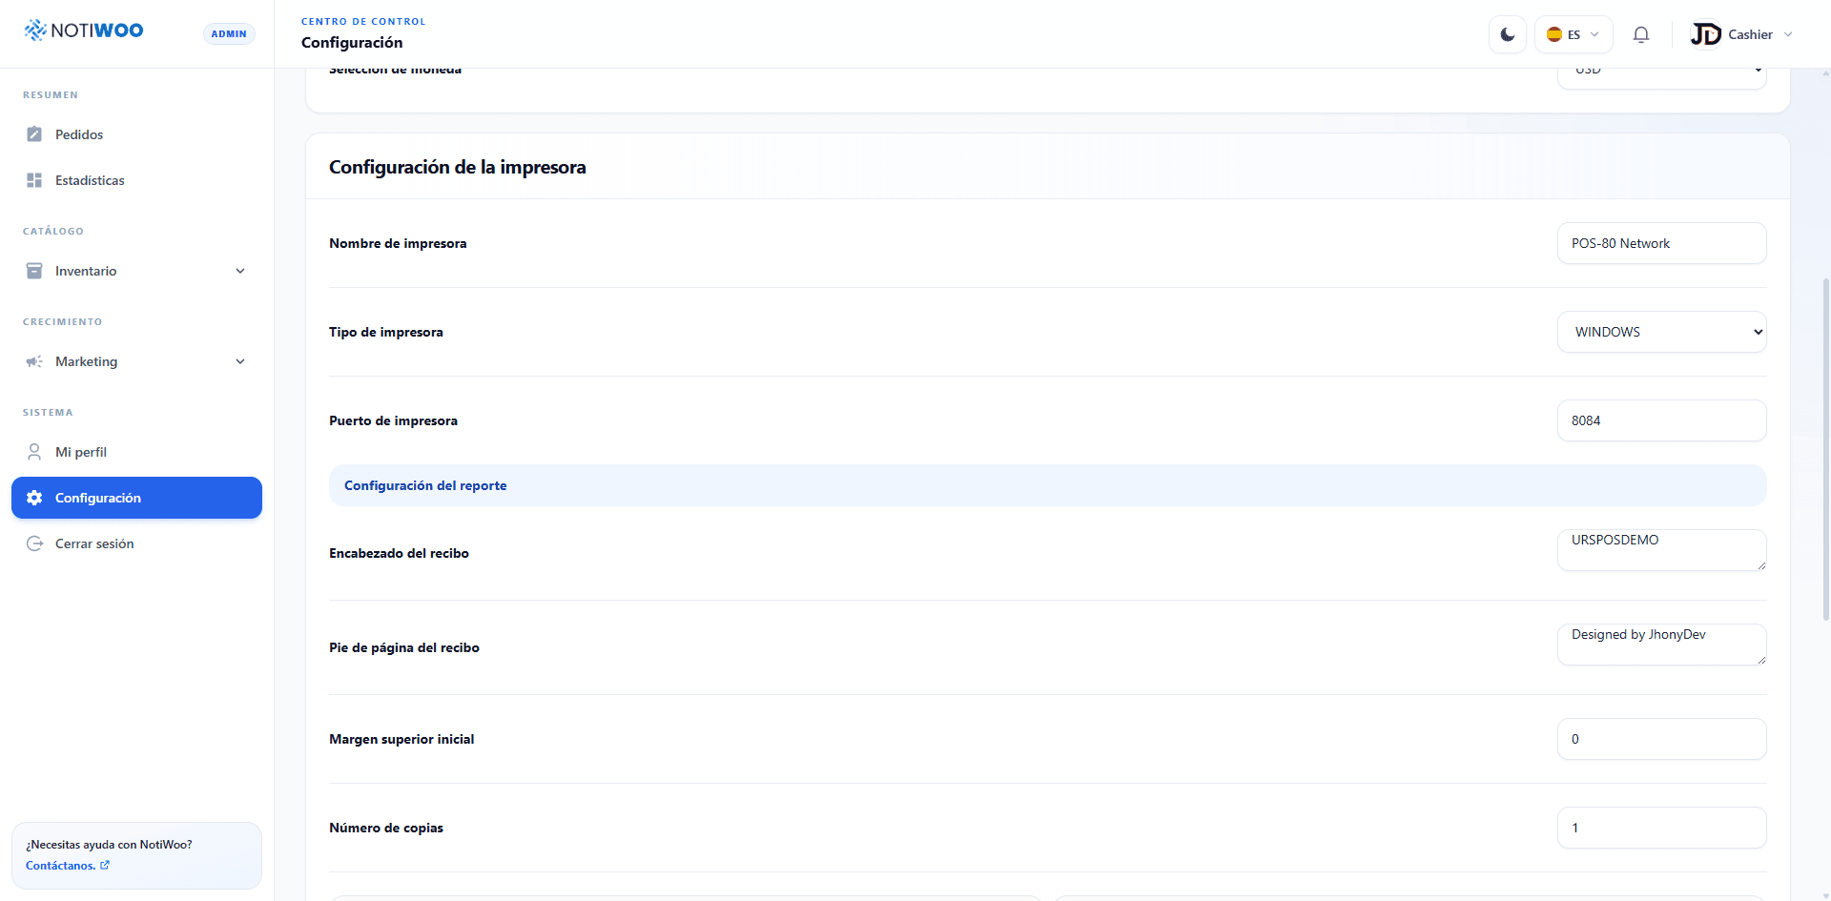Focus the Margen superior inicial field
Screen dimensions: 1831x901
click(1661, 739)
